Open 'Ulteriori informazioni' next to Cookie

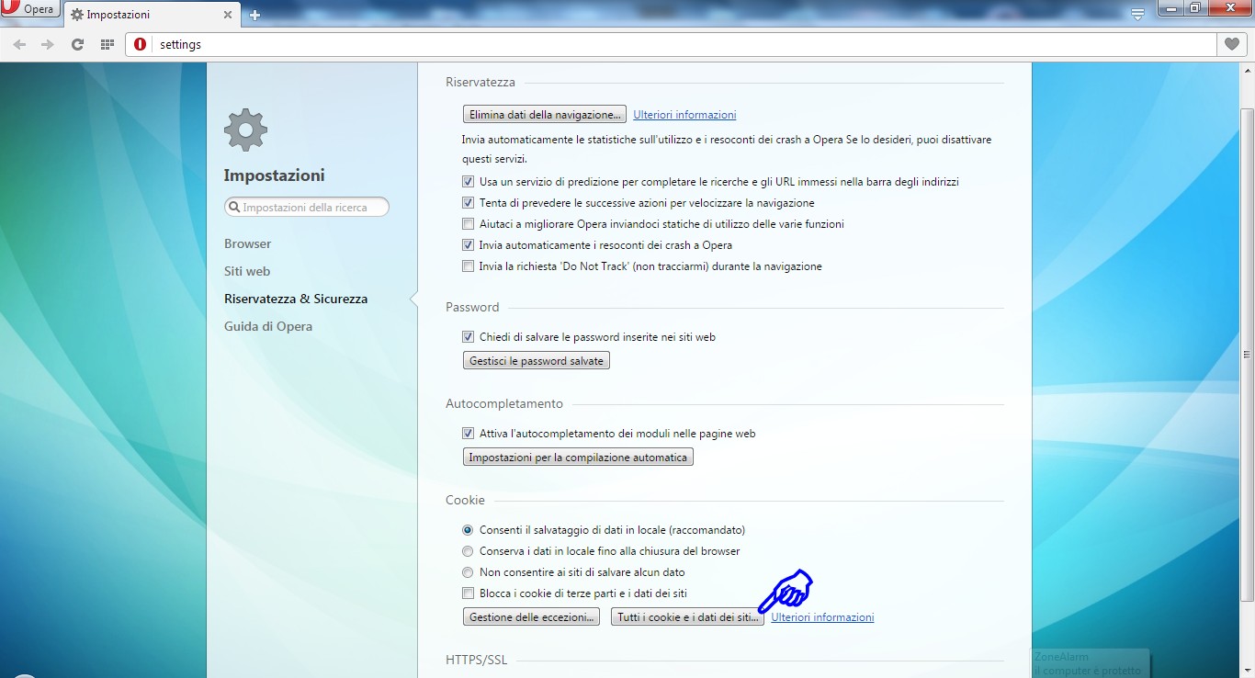pyautogui.click(x=821, y=616)
